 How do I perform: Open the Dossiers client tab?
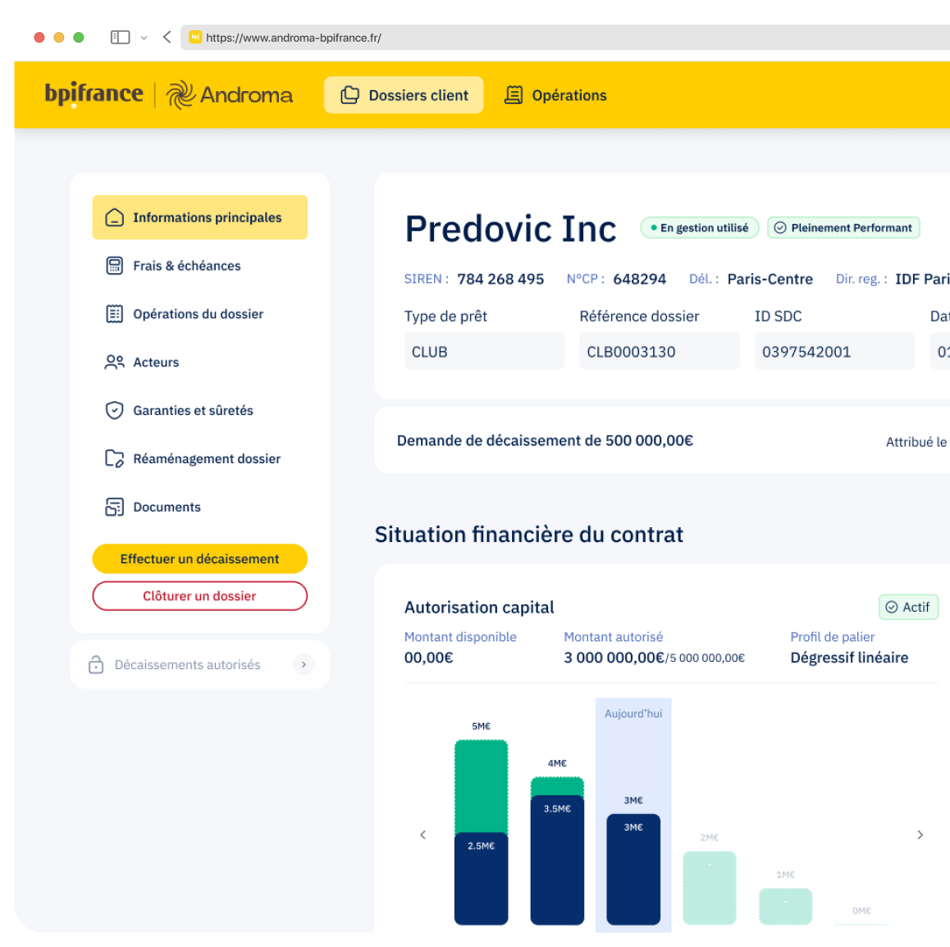[x=404, y=95]
